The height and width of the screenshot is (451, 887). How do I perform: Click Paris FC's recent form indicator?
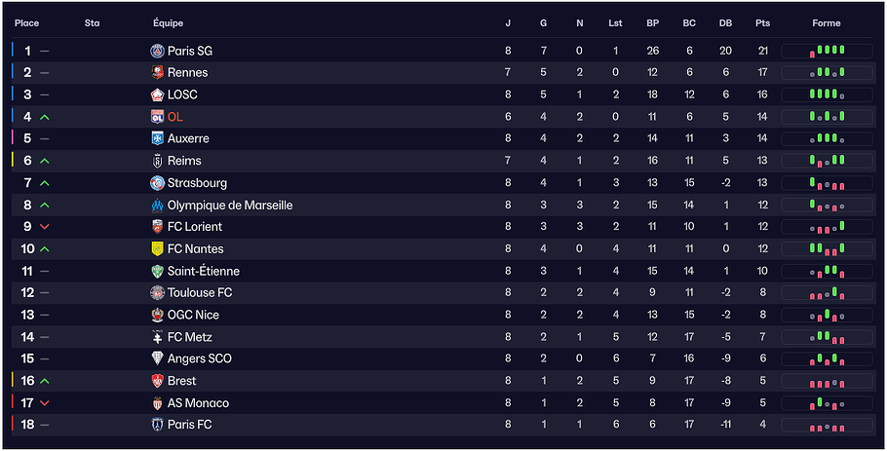827,425
